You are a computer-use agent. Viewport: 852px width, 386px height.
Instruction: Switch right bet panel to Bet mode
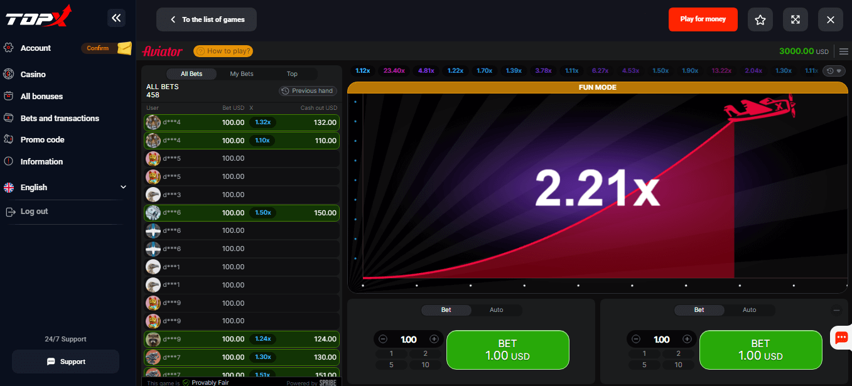699,309
